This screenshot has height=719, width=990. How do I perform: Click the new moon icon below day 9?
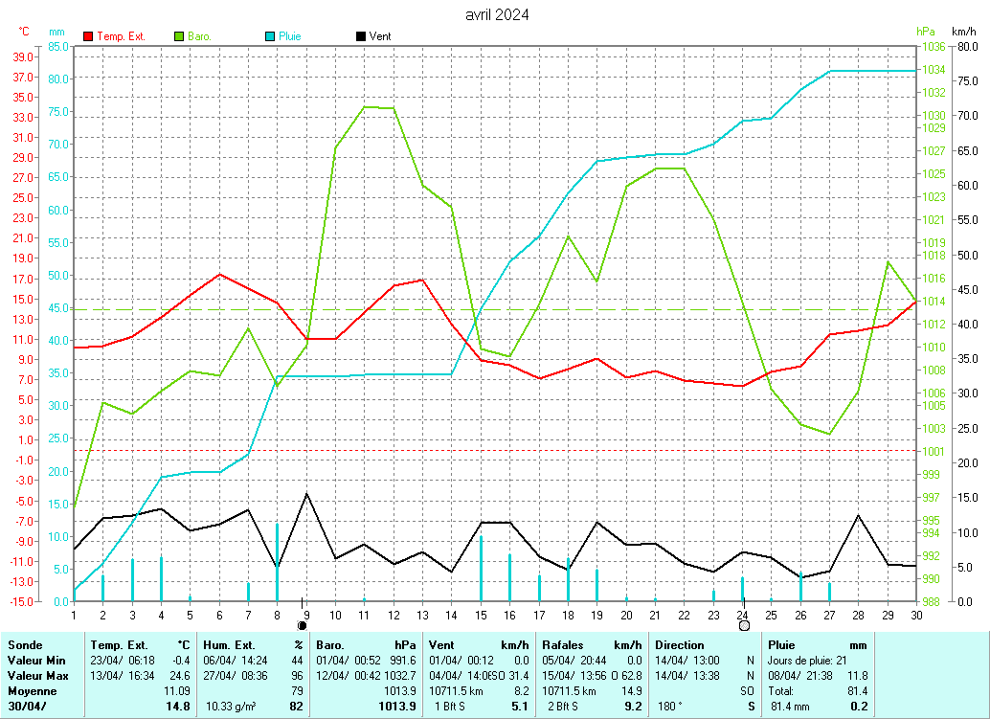coord(303,625)
